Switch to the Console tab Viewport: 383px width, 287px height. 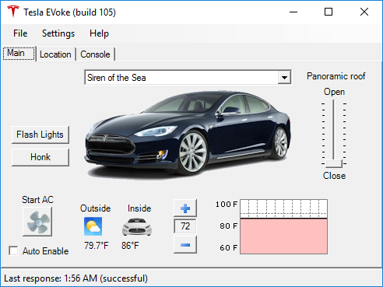pyautogui.click(x=95, y=54)
